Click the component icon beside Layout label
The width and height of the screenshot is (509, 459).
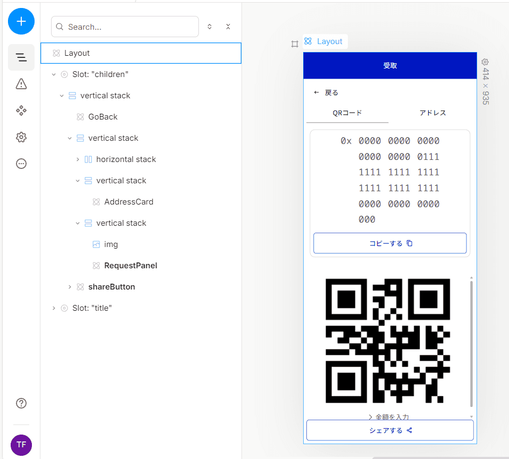pos(308,41)
